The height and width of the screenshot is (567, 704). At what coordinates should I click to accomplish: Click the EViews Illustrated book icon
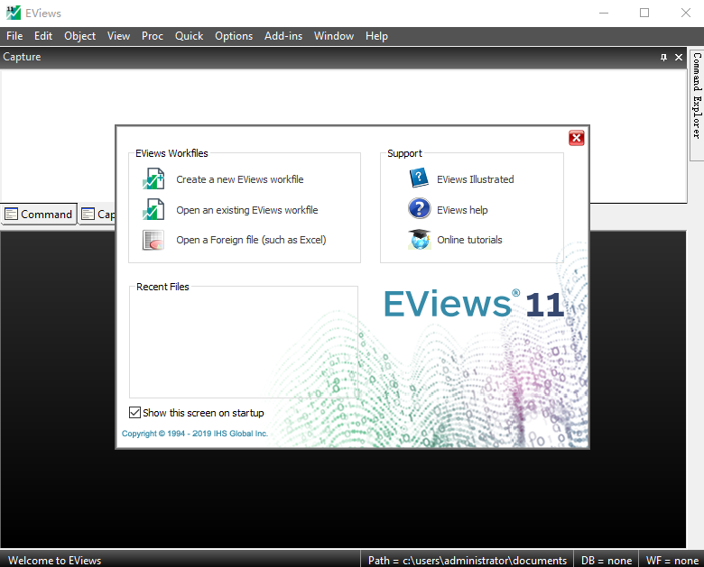(419, 178)
